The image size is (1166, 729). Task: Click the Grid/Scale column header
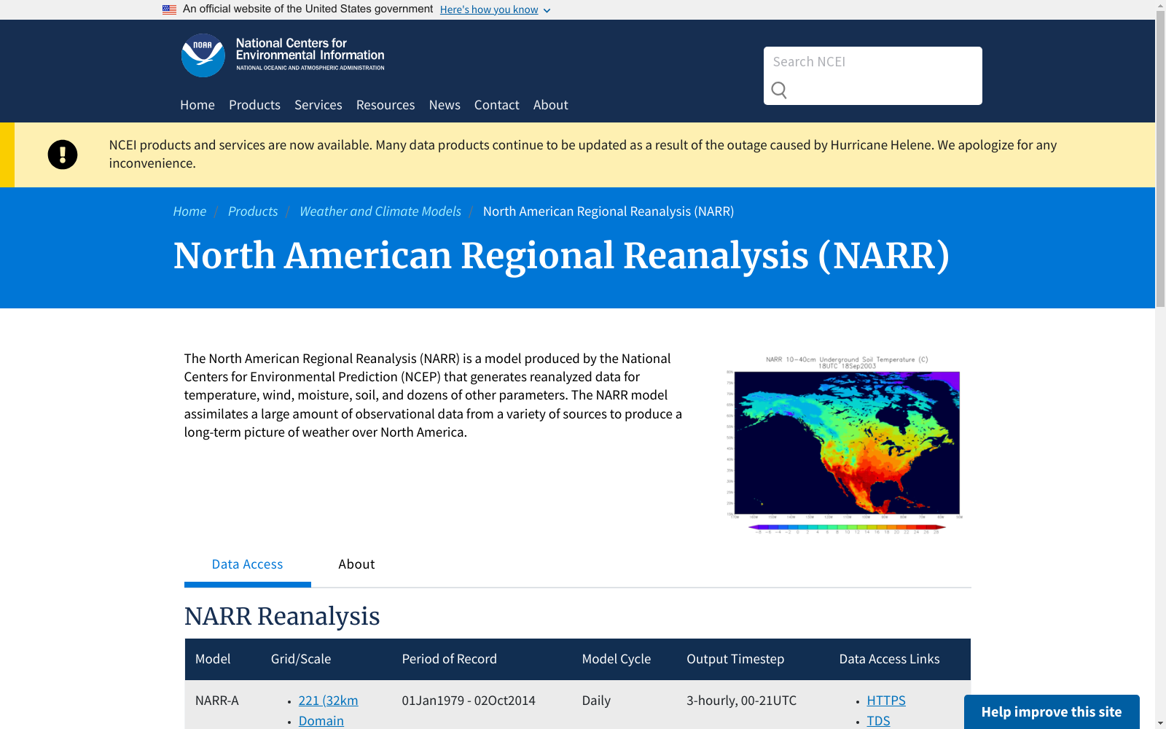click(x=301, y=659)
